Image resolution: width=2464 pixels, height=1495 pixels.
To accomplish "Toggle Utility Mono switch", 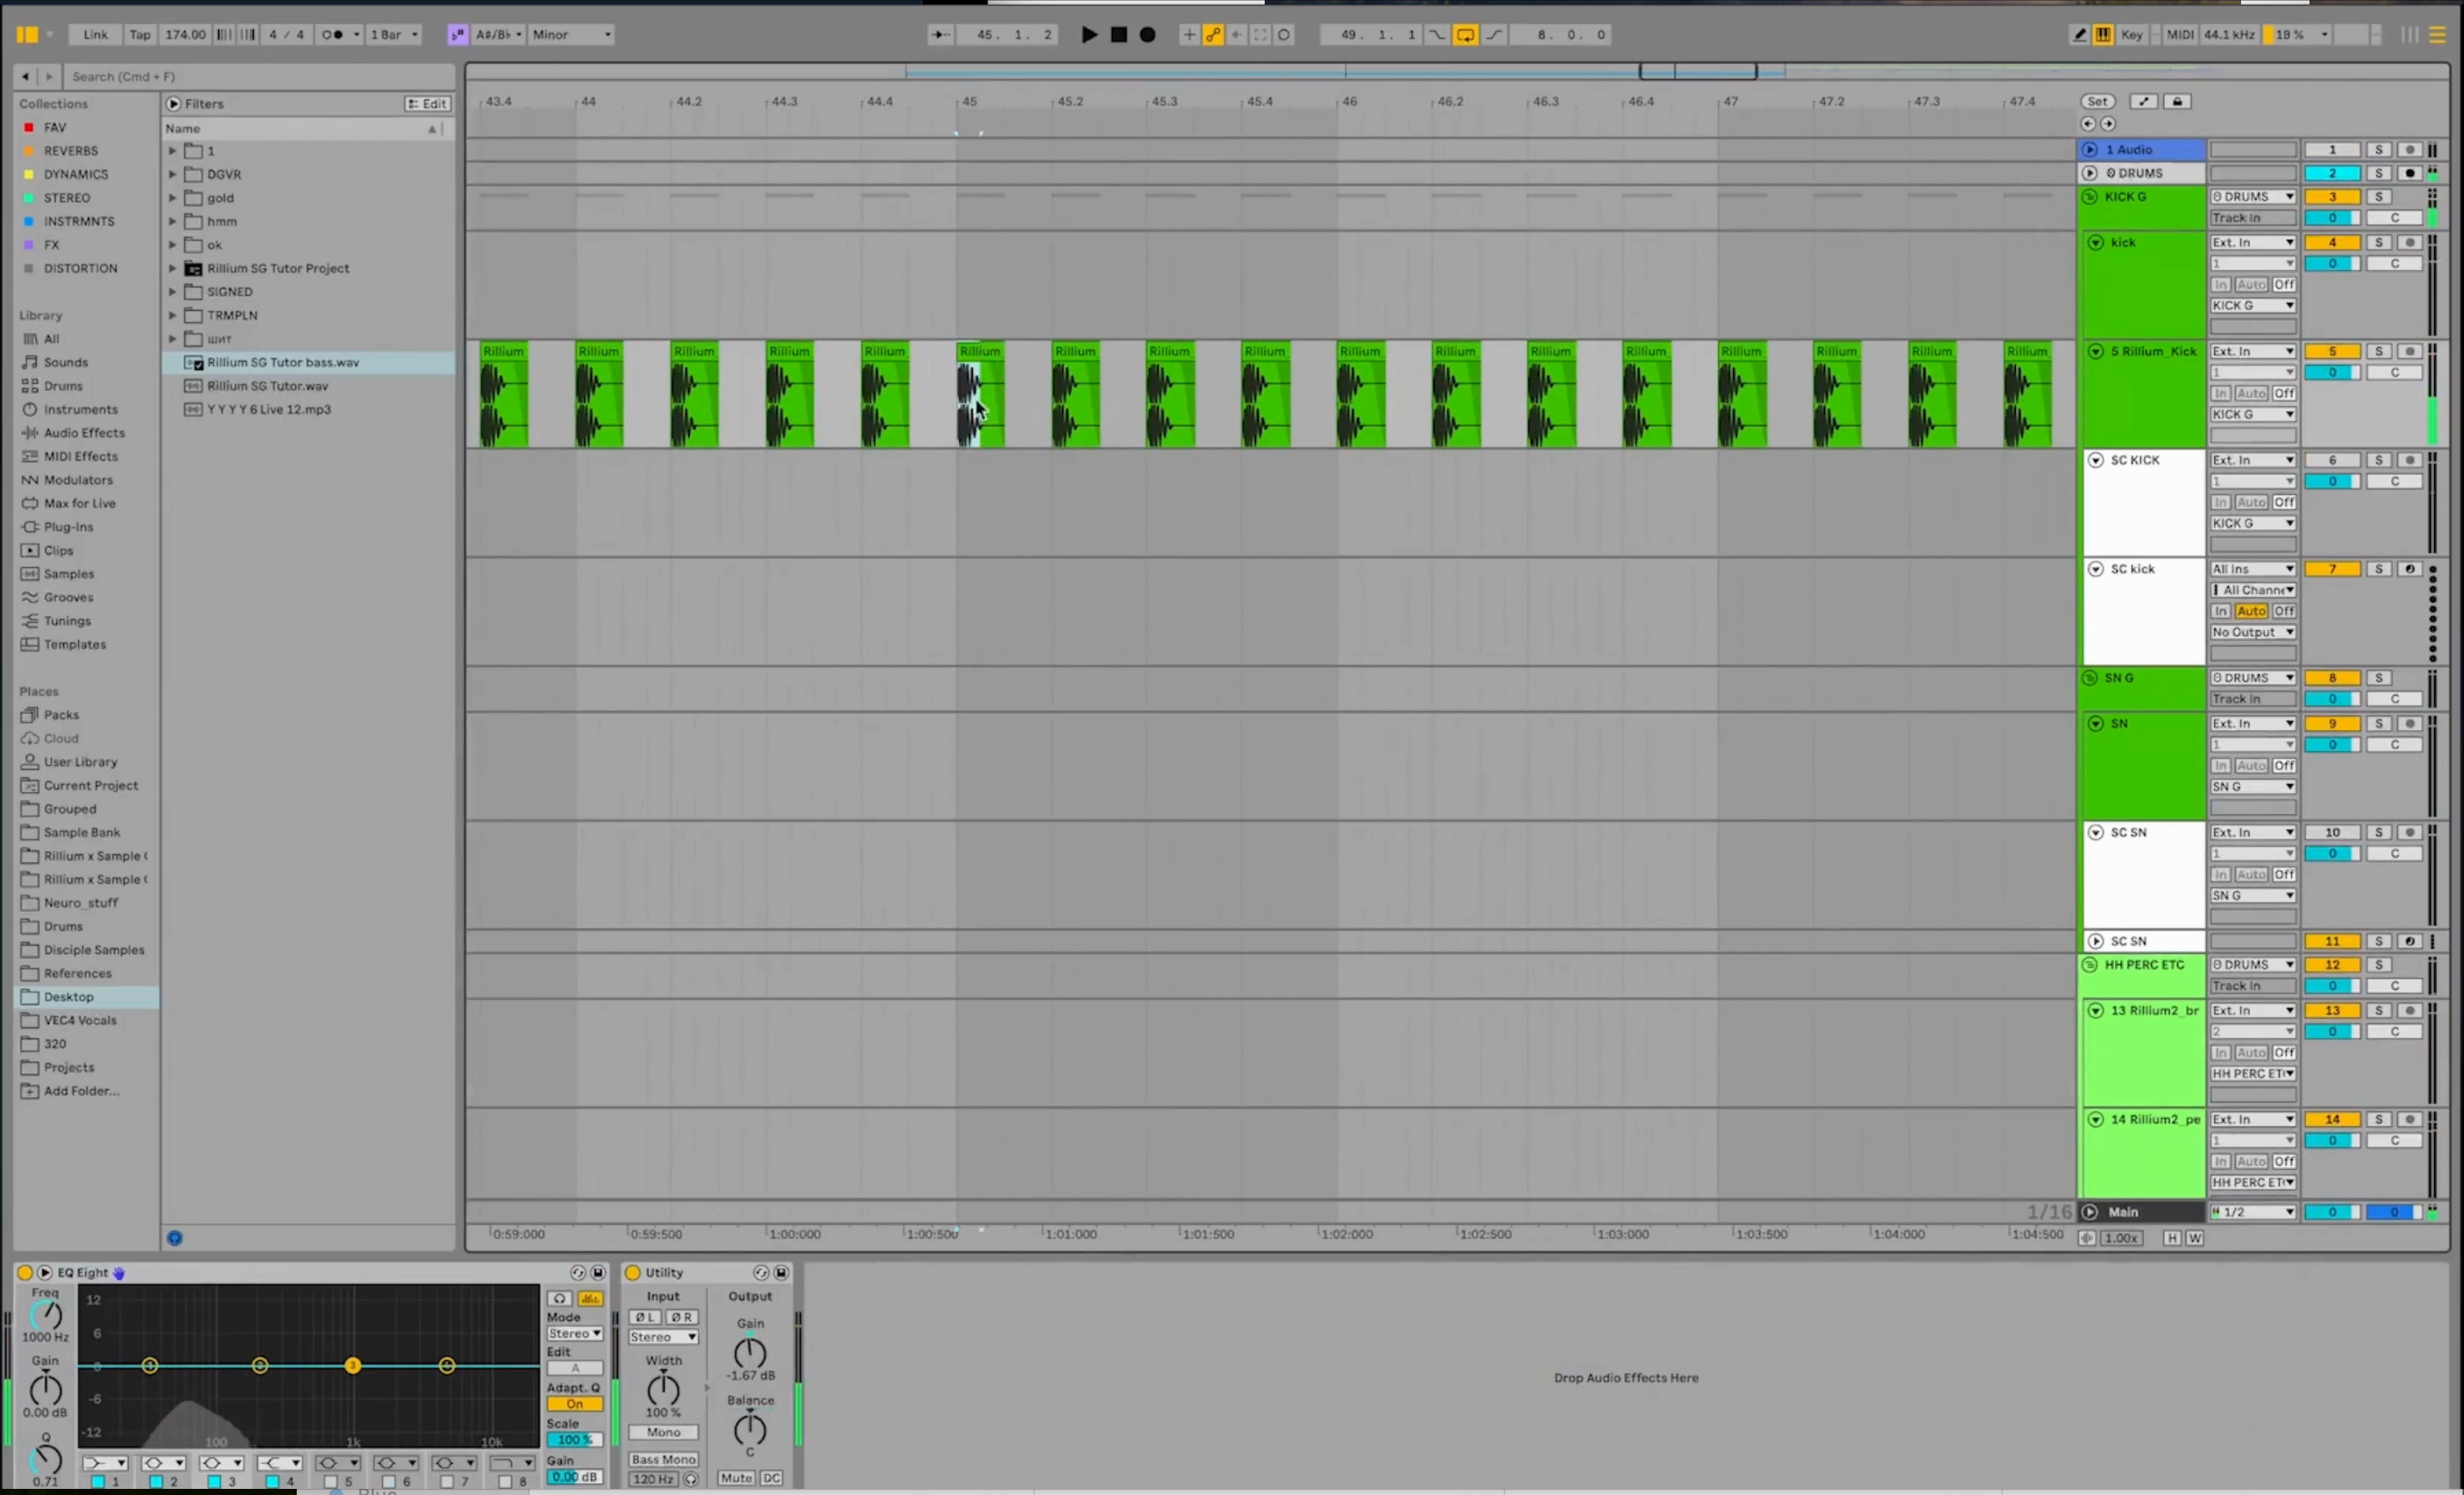I will tap(663, 1433).
